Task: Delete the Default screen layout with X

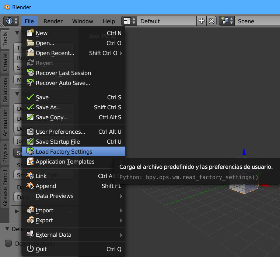Action: pos(211,21)
